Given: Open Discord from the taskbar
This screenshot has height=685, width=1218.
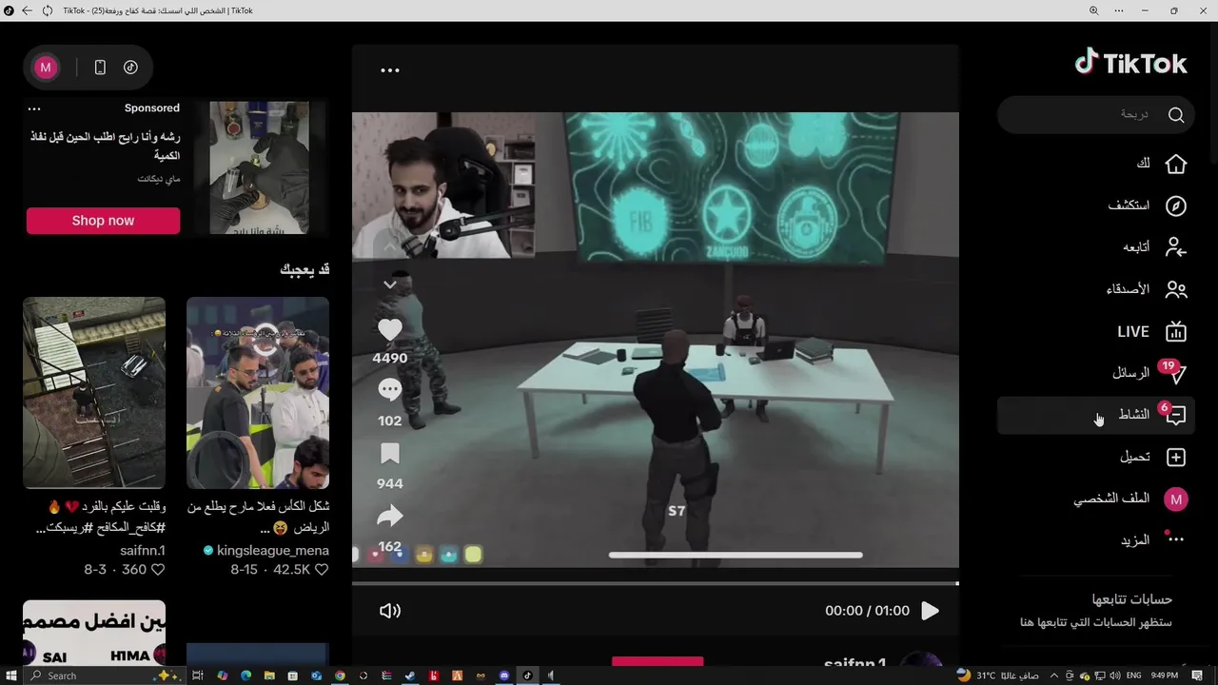Looking at the screenshot, I should click(x=504, y=675).
